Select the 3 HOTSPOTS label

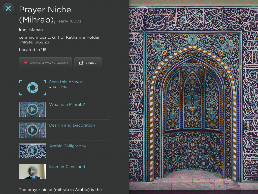pyautogui.click(x=58, y=87)
